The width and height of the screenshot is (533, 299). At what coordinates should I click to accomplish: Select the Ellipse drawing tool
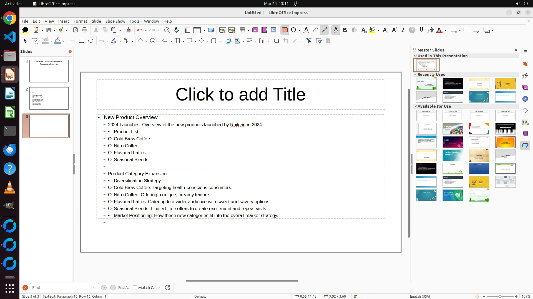click(x=91, y=41)
